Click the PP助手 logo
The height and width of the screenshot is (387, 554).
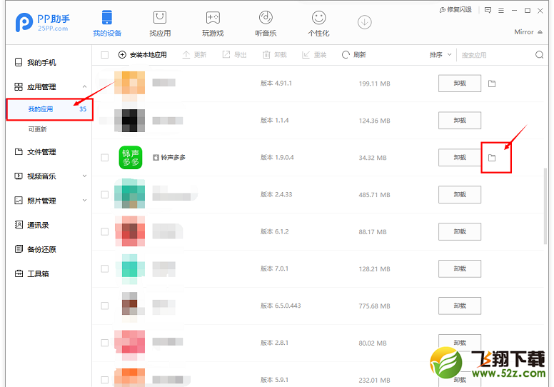[x=42, y=22]
